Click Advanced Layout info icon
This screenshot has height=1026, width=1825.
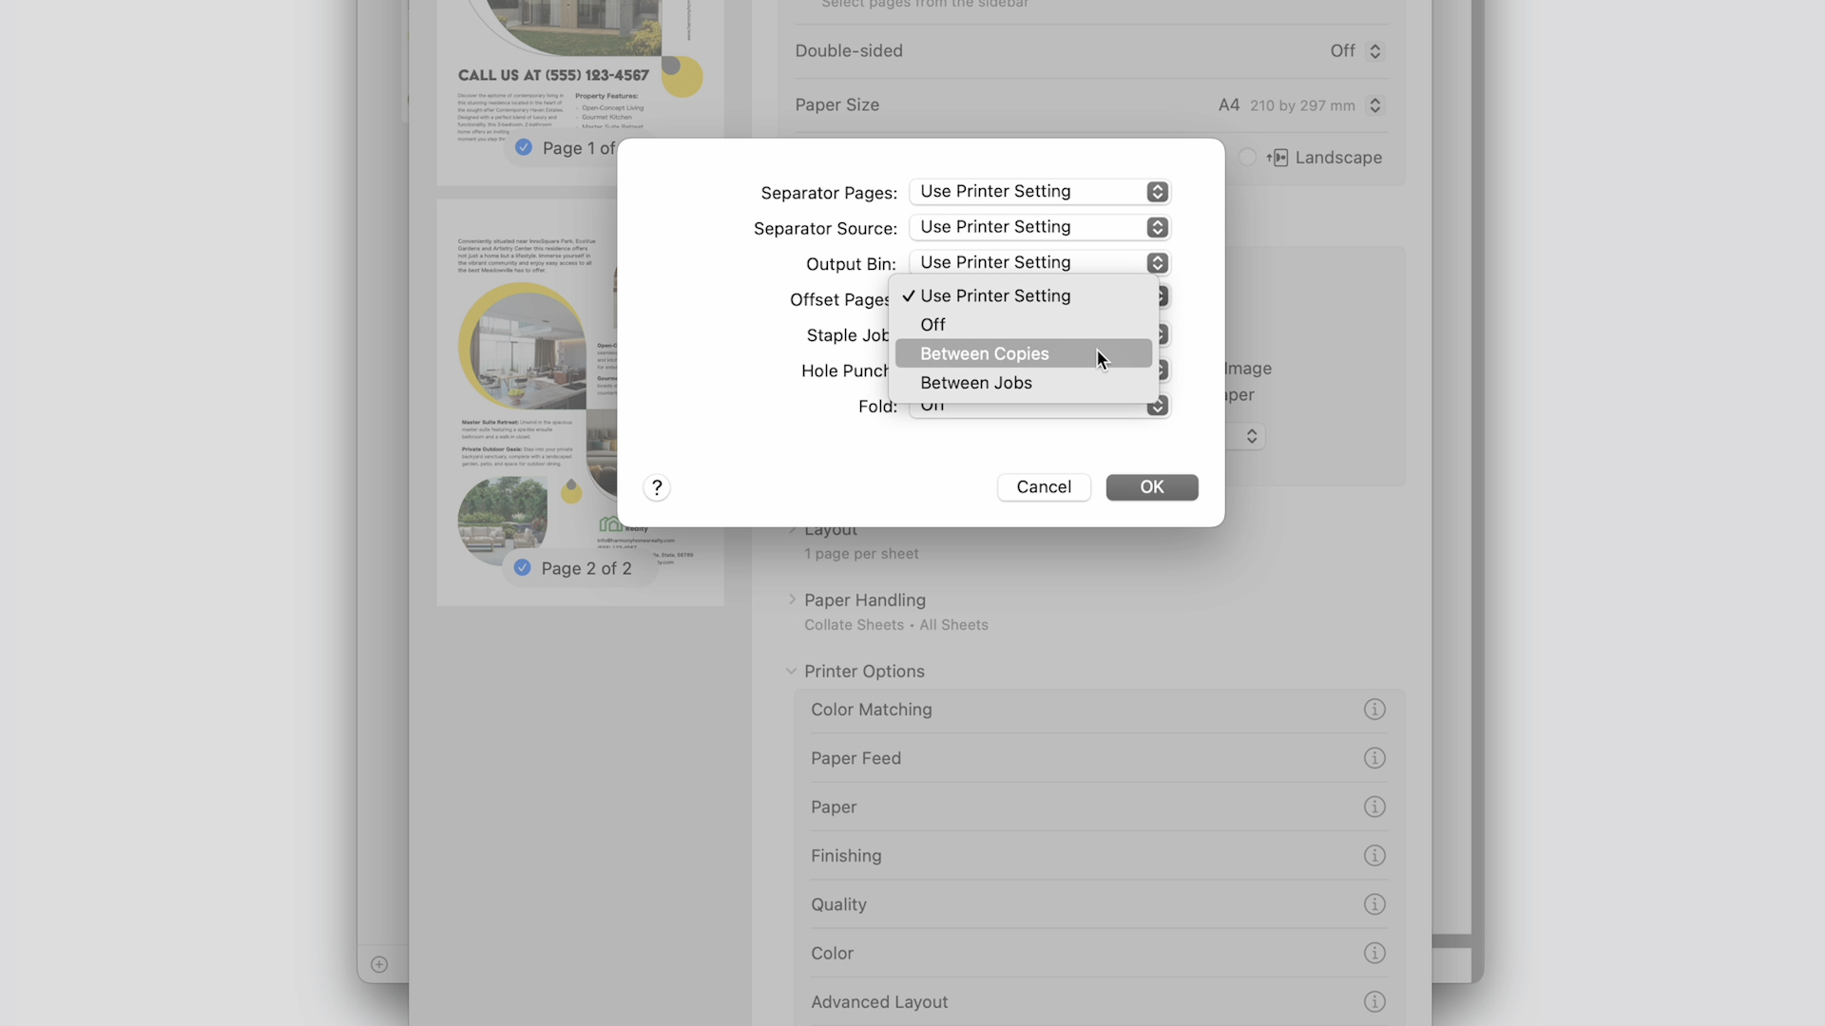click(1374, 1002)
